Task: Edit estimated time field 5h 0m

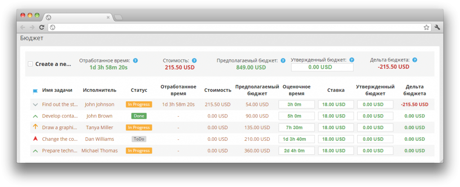Action: pos(296,116)
